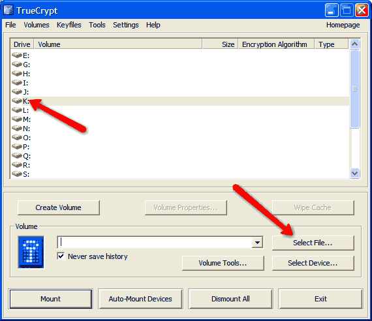
Task: Select the S: drive icon
Action: pyautogui.click(x=17, y=174)
